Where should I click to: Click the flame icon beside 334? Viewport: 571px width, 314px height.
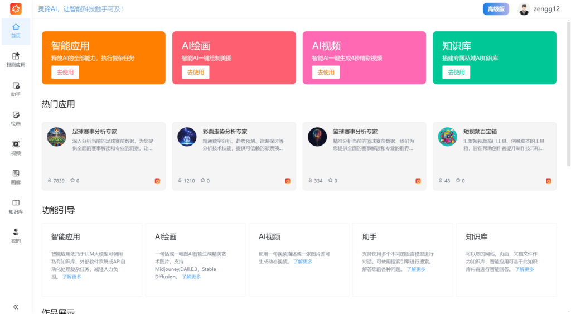tap(310, 180)
